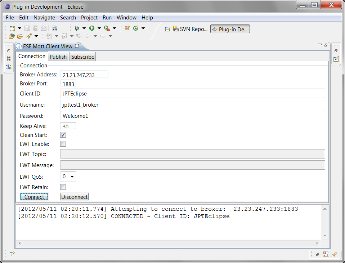The height and width of the screenshot is (263, 345).
Task: Click the Keep Alive input field
Action: [68, 126]
